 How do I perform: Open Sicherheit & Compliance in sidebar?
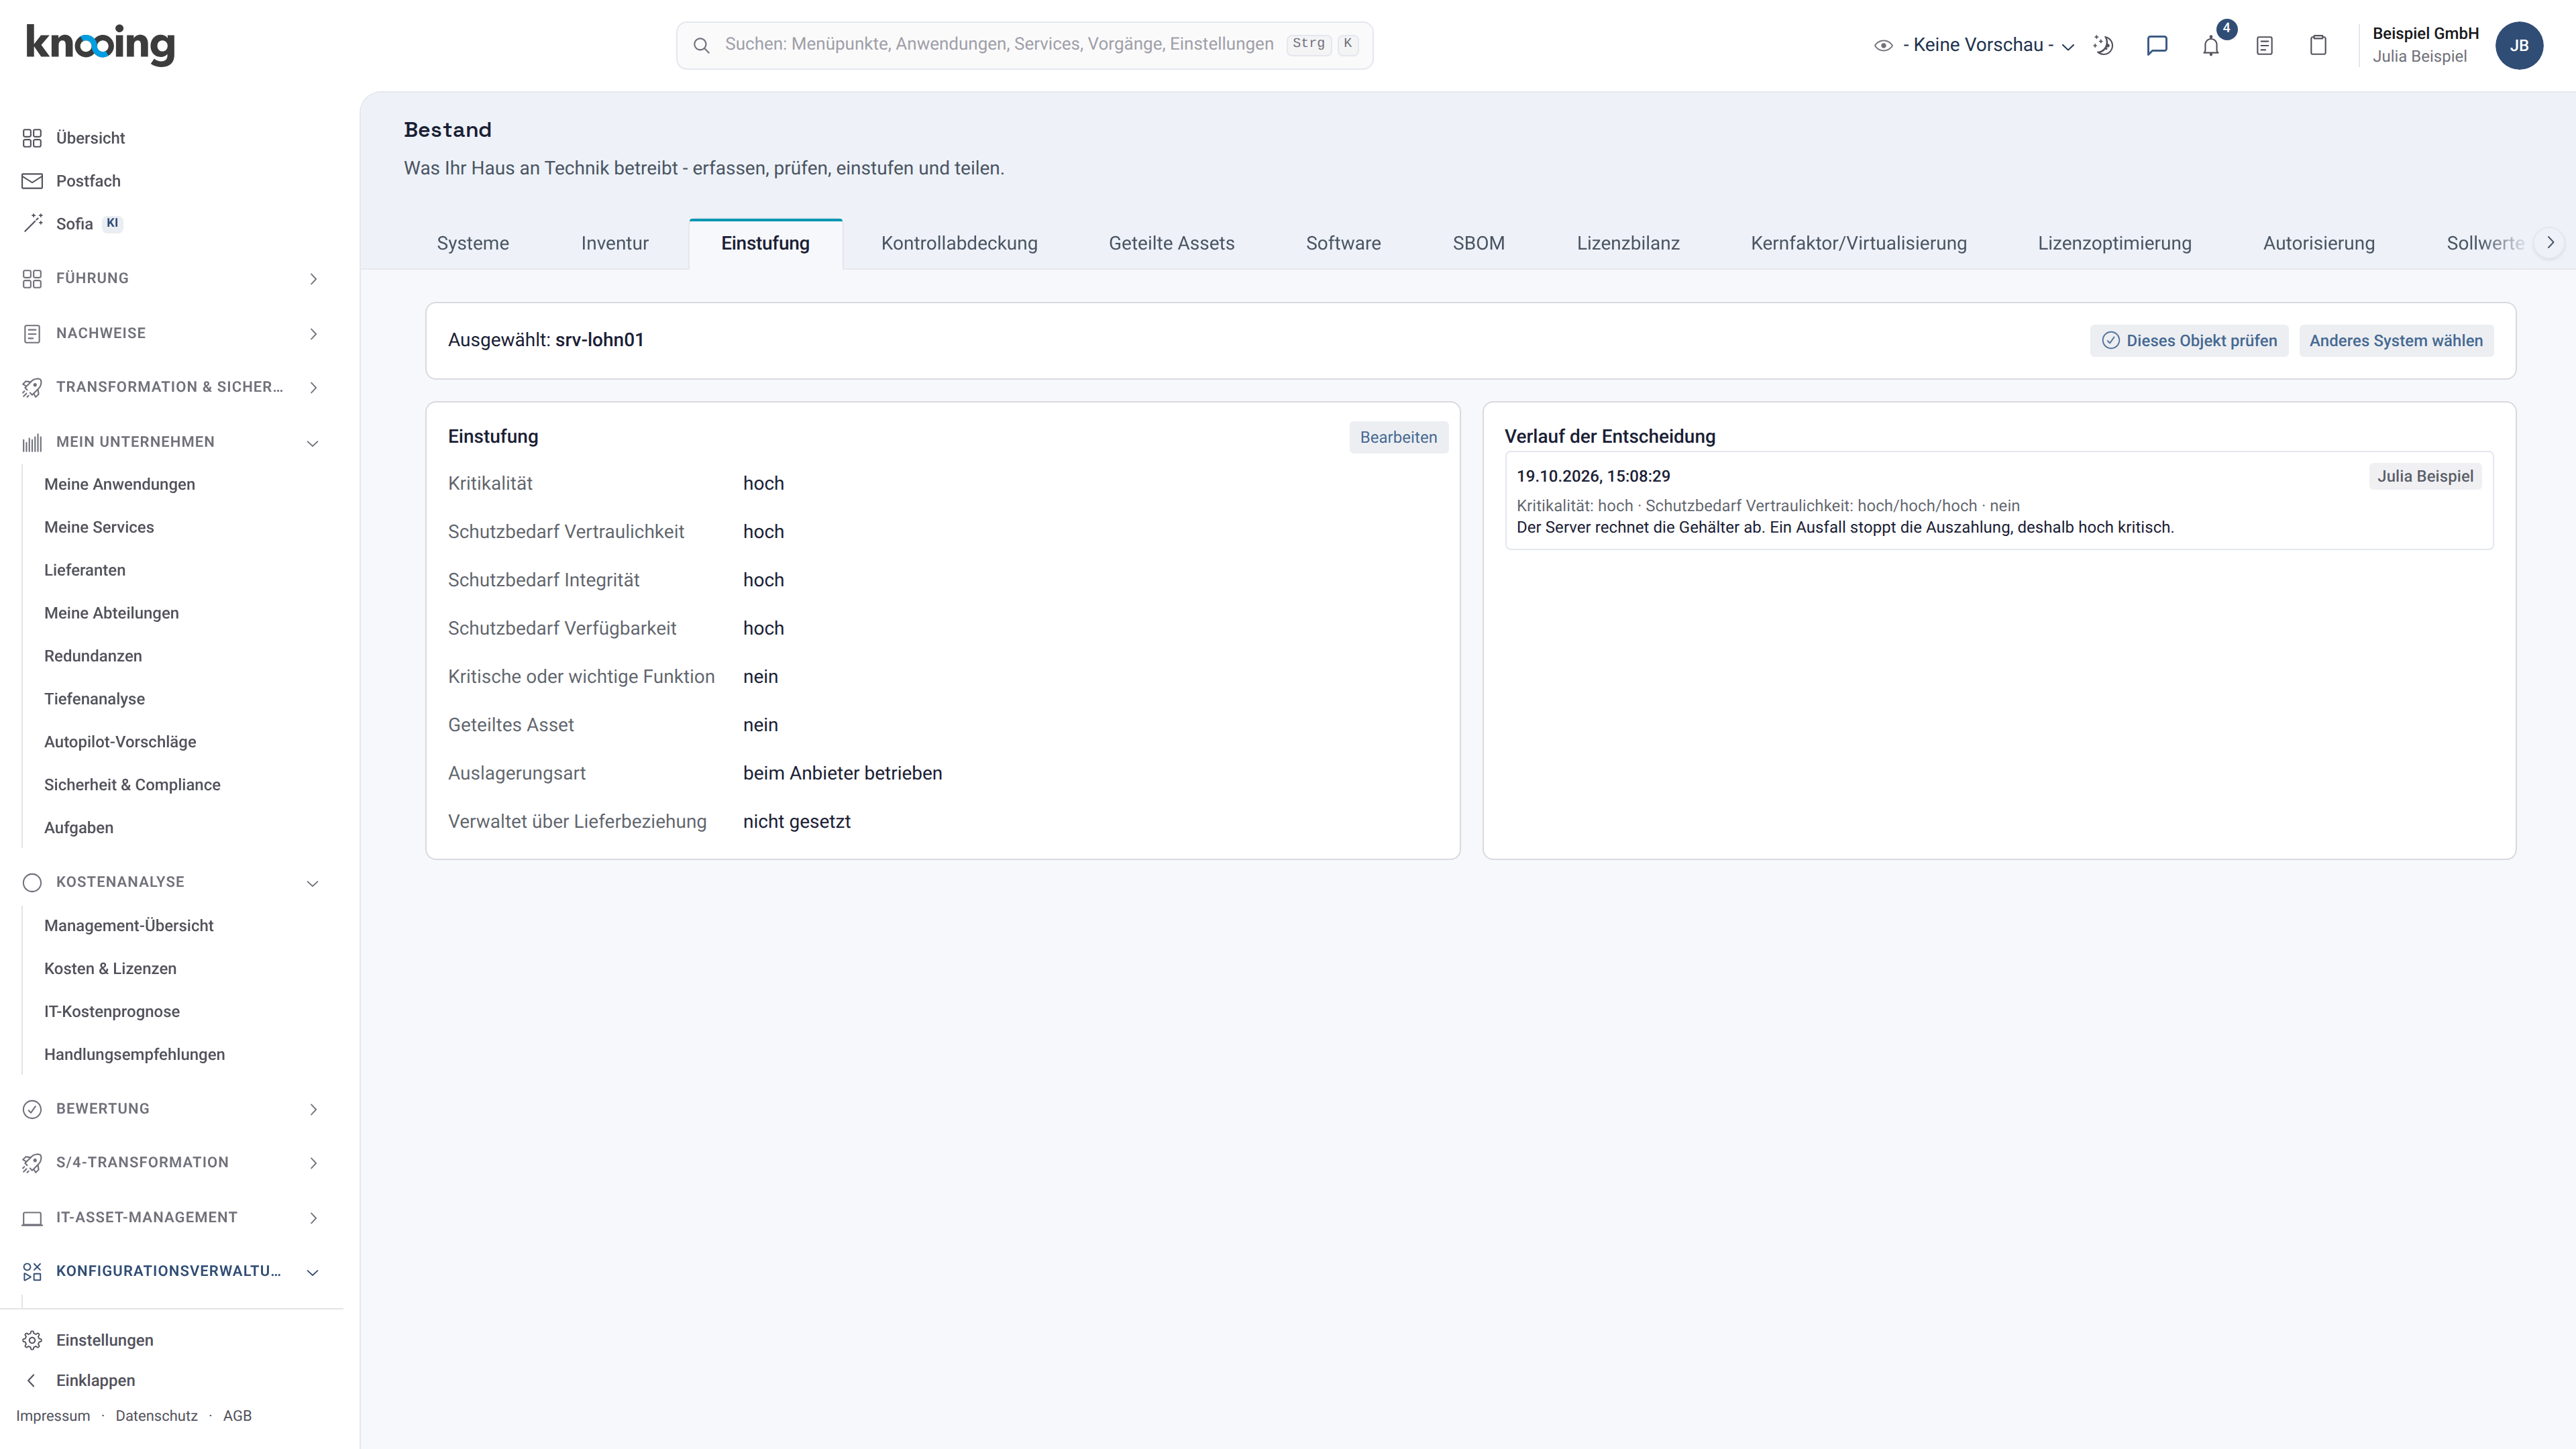tap(132, 785)
